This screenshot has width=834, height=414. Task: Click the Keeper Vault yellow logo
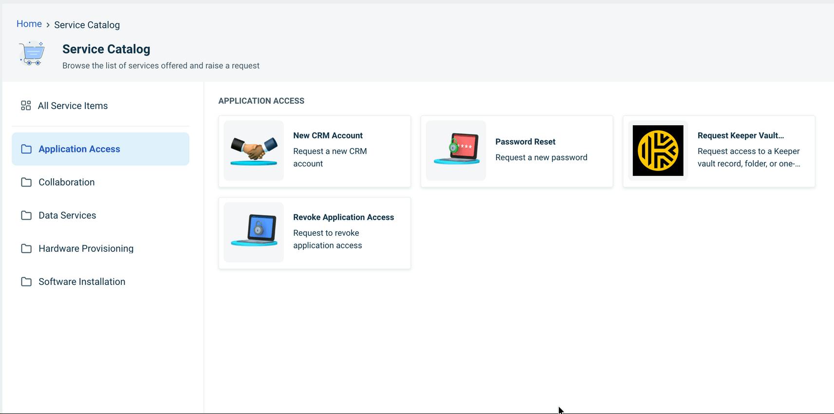(658, 151)
